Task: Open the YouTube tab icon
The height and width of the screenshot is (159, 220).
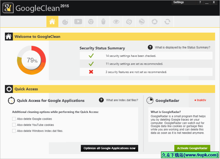Action: click(x=78, y=22)
